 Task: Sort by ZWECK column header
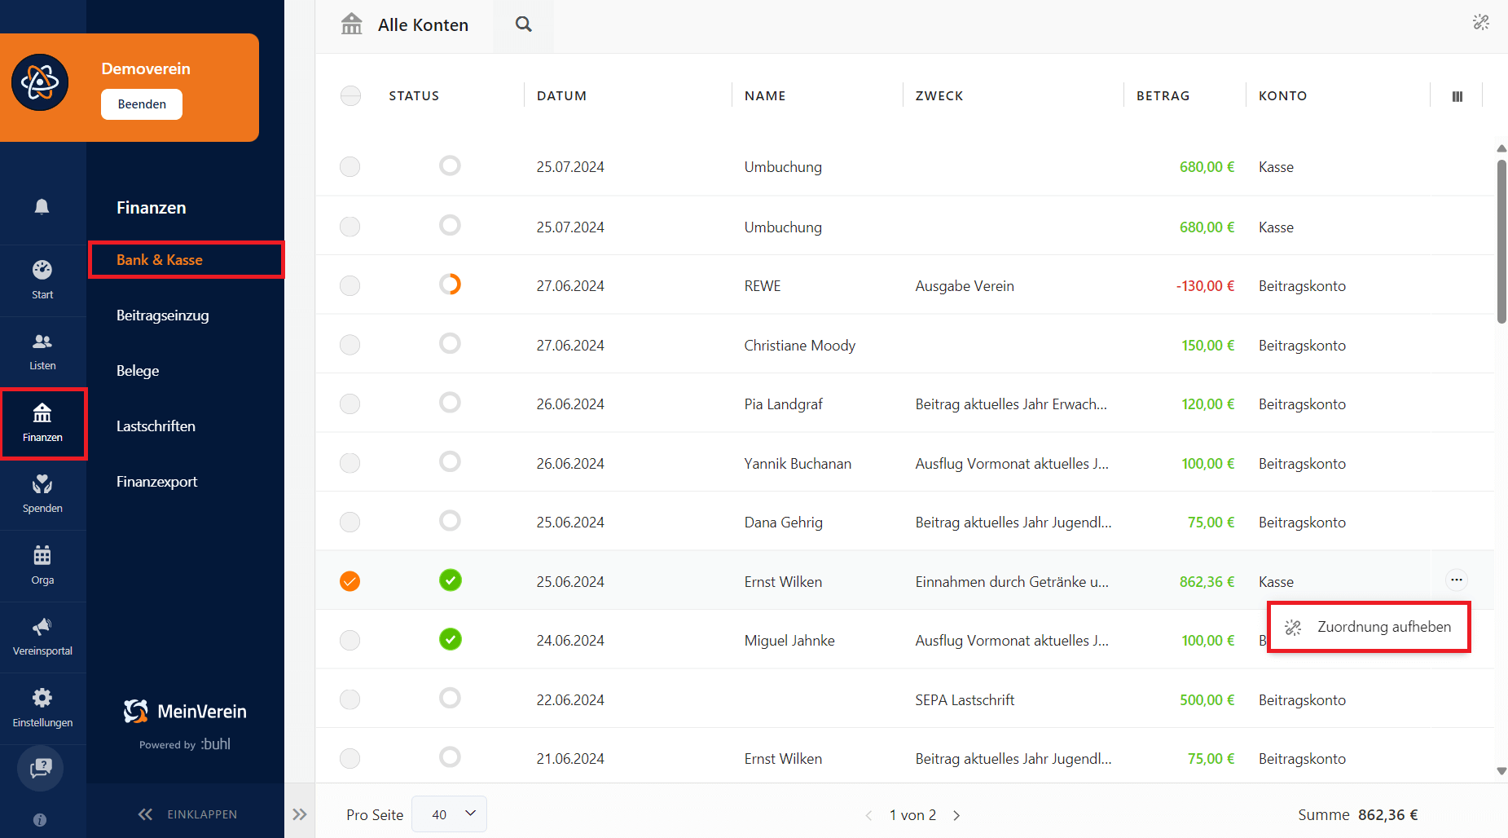pyautogui.click(x=939, y=96)
